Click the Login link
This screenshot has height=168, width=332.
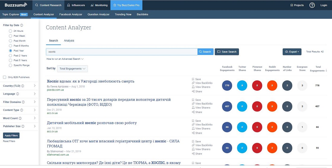click(324, 5)
